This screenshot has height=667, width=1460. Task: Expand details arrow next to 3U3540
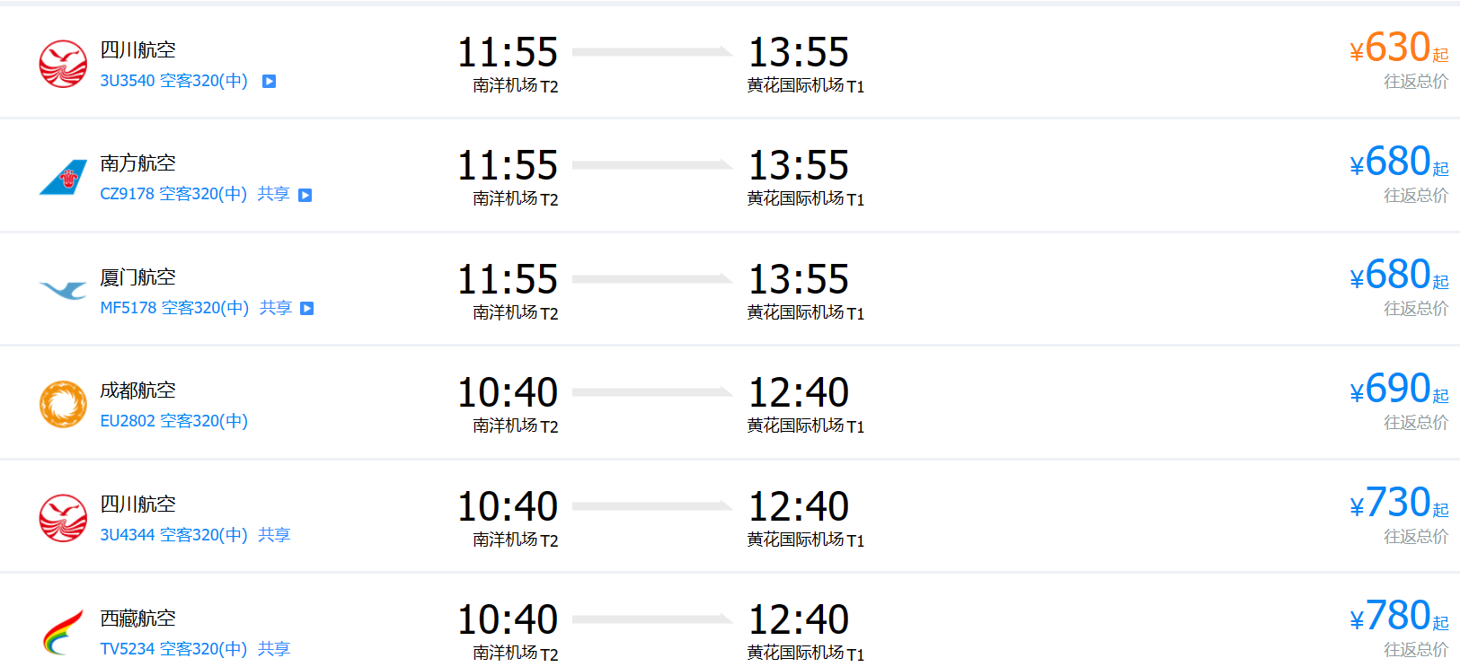[269, 82]
